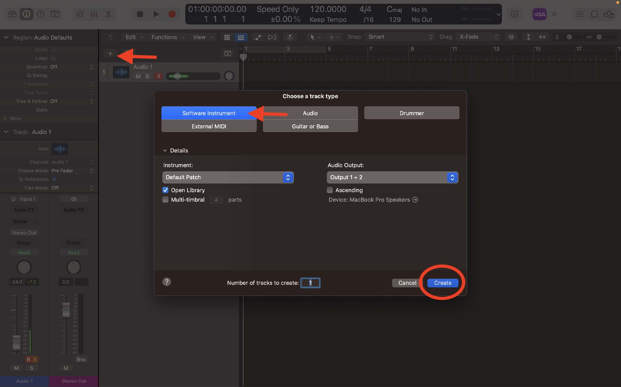Screen dimensions: 621x387
Task: Toggle the count-in 1234 button
Action: [539, 14]
